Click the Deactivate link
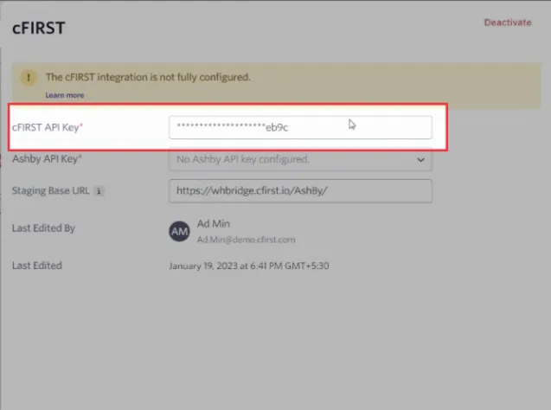 pos(508,22)
